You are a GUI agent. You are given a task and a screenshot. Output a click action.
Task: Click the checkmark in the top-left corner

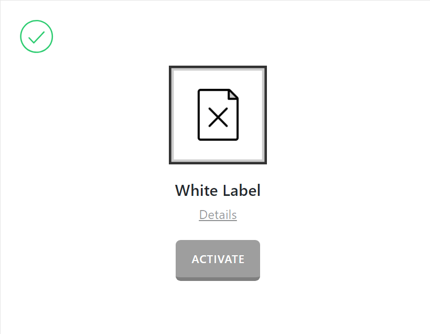[36, 36]
